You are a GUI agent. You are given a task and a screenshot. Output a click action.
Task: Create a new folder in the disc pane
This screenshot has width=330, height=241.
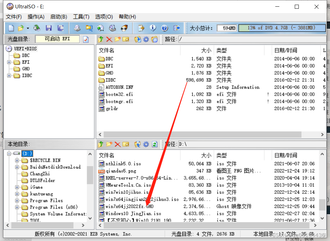pyautogui.click(x=117, y=39)
